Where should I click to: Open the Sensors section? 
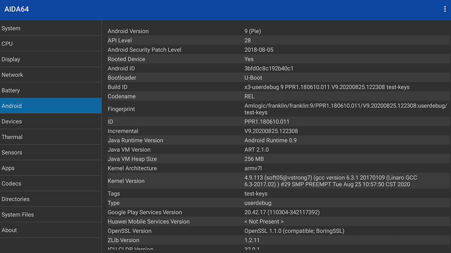(x=51, y=152)
